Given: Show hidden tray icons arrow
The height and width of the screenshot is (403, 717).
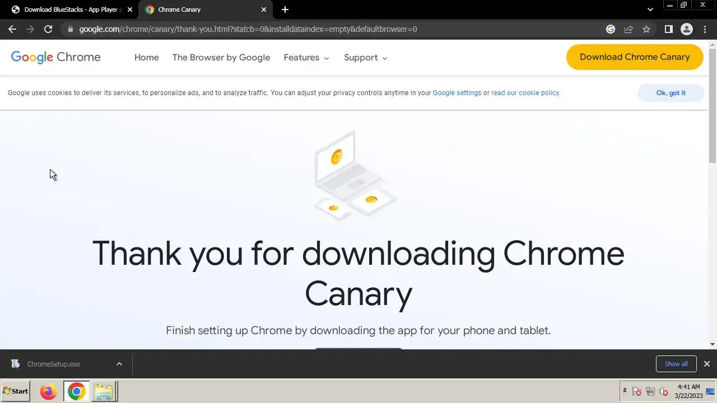Looking at the screenshot, I should point(625,391).
